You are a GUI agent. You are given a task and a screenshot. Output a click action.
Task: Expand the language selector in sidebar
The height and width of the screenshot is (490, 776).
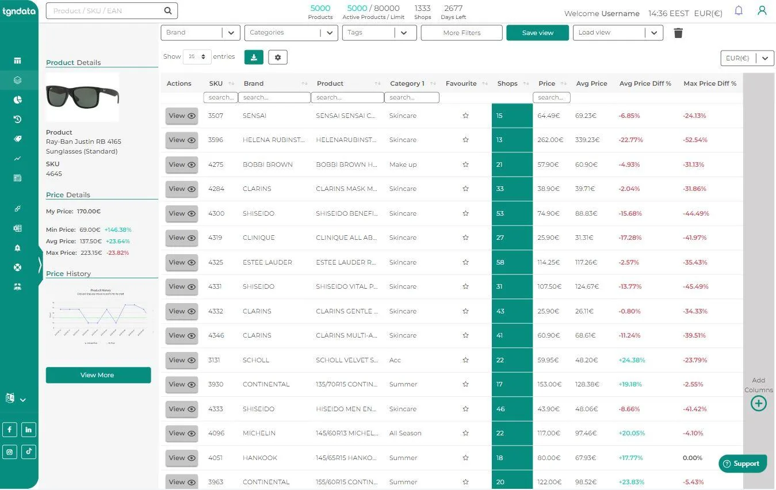(x=16, y=399)
